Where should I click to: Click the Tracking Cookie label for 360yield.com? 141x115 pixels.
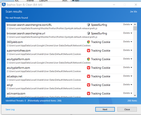101,42
